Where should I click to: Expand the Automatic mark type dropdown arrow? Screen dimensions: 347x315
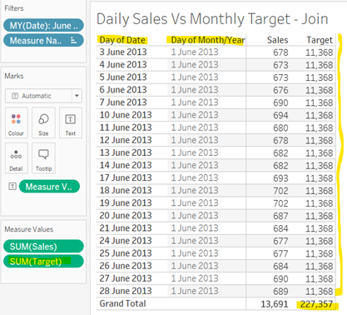[77, 96]
